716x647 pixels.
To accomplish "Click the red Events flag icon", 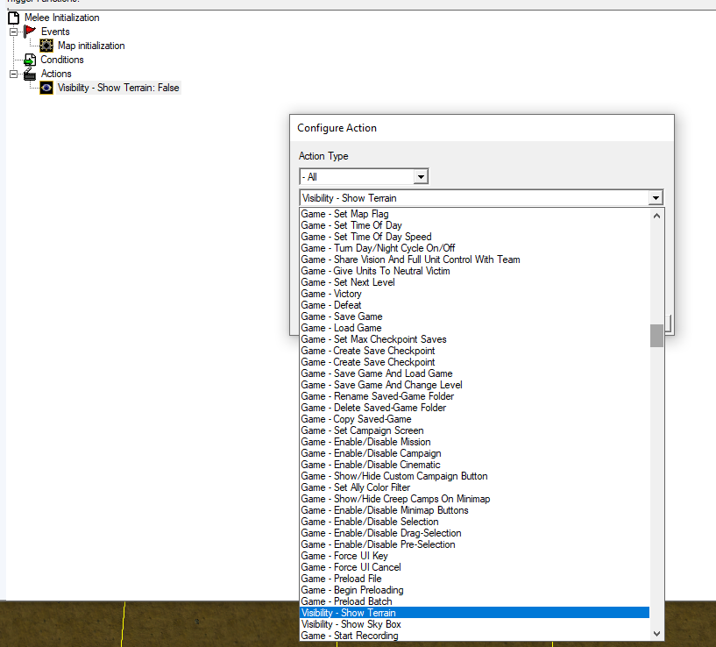I will click(x=30, y=32).
